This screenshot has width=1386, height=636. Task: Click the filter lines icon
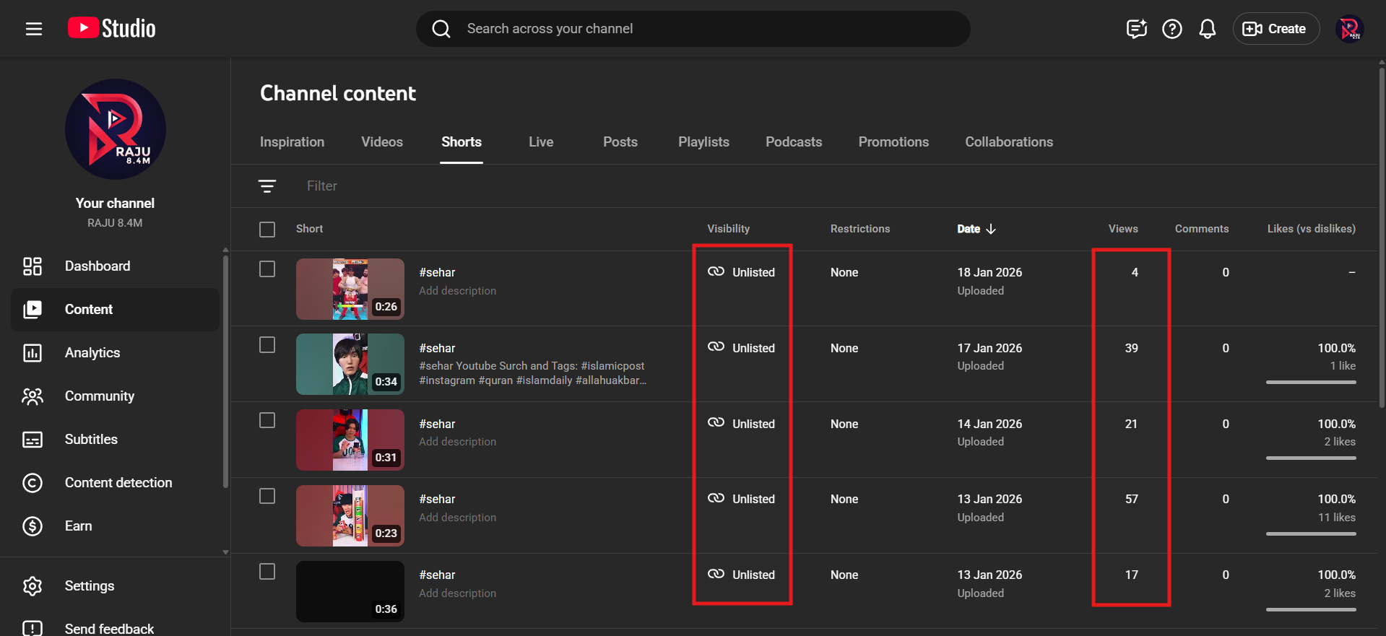[267, 186]
